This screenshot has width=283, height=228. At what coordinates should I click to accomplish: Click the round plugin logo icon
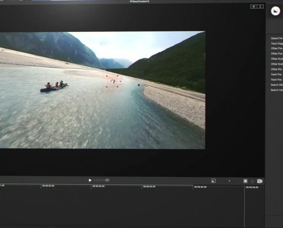[x=275, y=11]
